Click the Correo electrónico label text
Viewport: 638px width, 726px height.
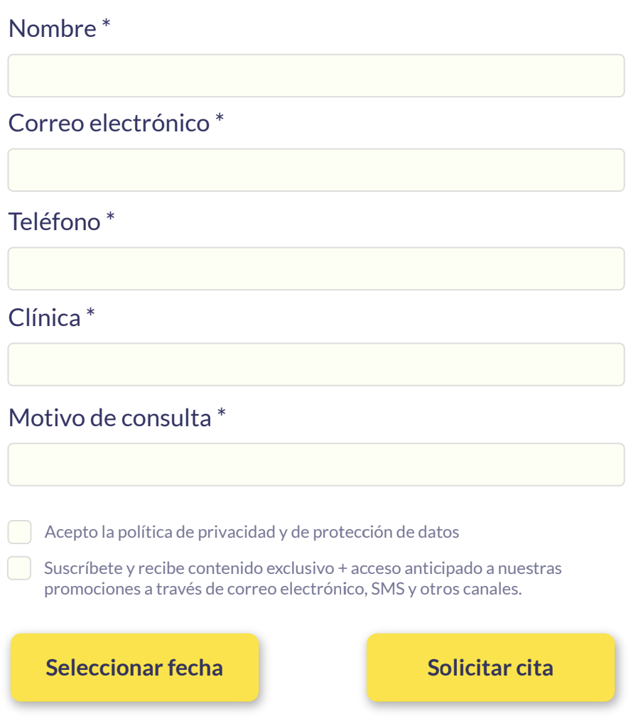coord(109,124)
